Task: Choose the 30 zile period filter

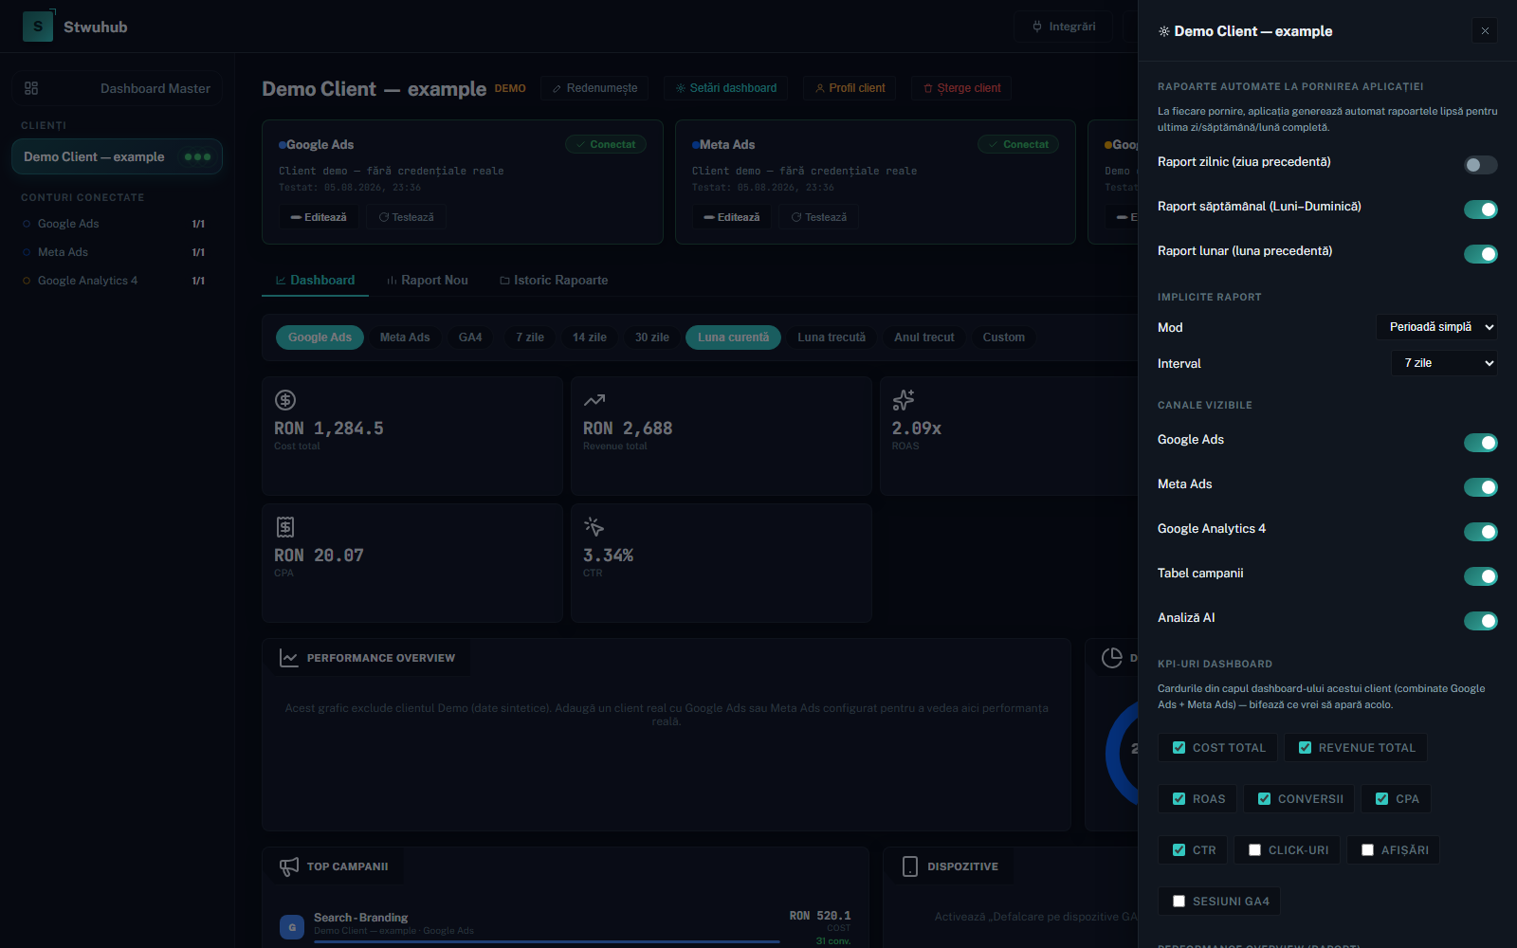Action: pyautogui.click(x=652, y=337)
